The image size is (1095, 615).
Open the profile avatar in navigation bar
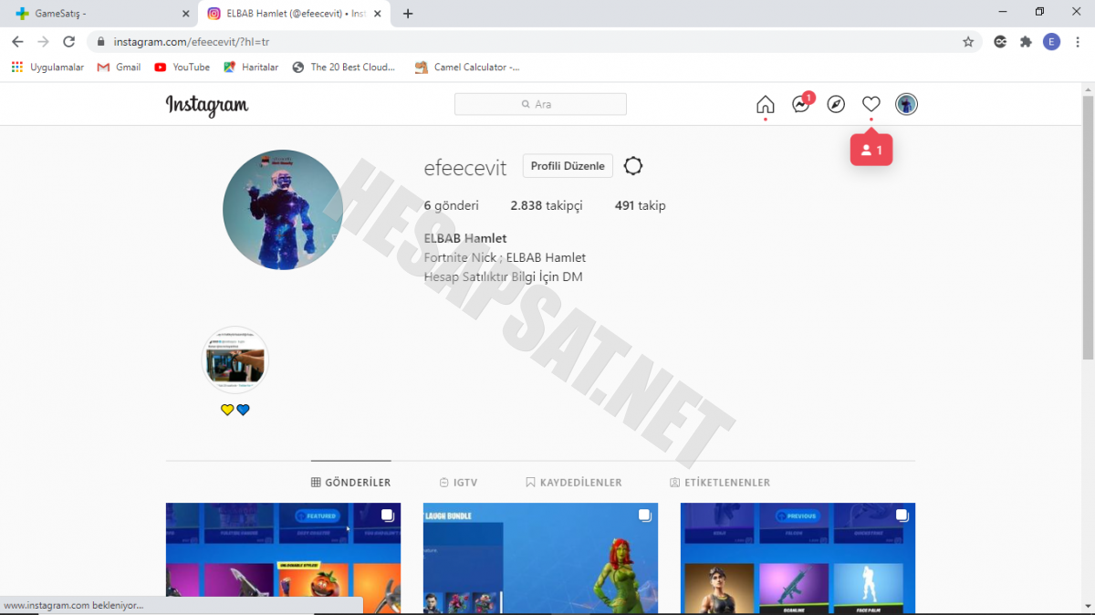tap(906, 104)
